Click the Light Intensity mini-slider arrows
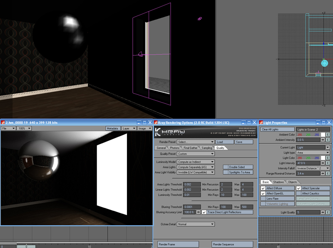 tap(322, 163)
